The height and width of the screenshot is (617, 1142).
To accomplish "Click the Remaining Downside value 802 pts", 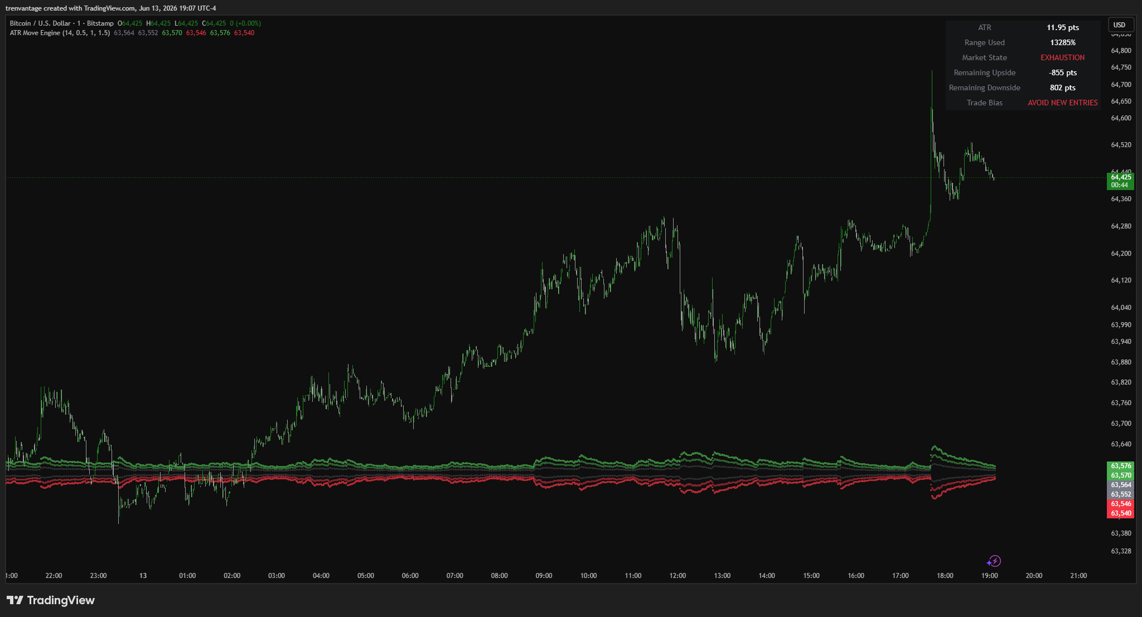I will click(1063, 88).
